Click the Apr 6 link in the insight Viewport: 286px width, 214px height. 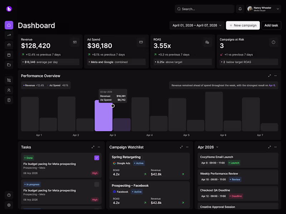(x=272, y=85)
